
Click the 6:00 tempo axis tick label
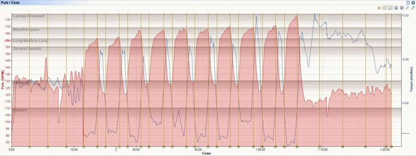(406, 15)
